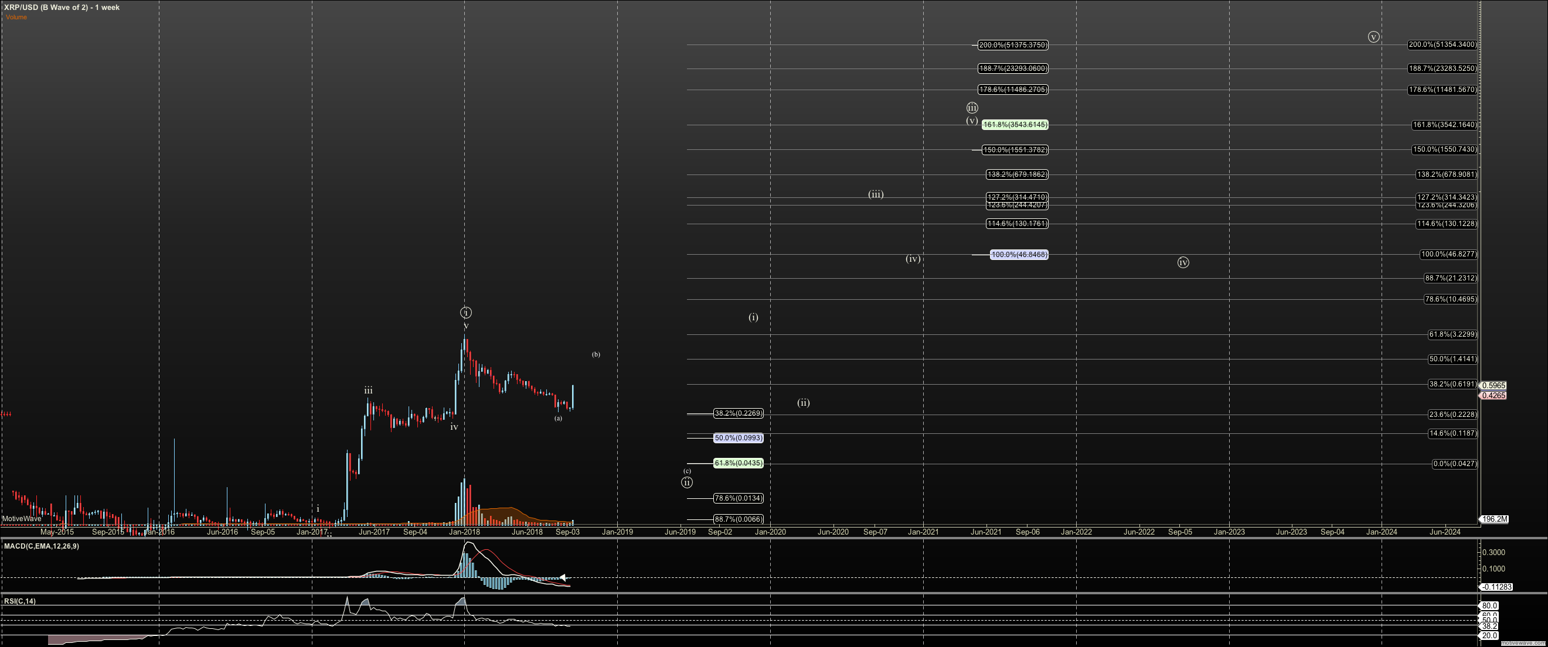The width and height of the screenshot is (1548, 647).
Task: Click the 78.6%(0.0134) retracement label
Action: click(x=739, y=498)
